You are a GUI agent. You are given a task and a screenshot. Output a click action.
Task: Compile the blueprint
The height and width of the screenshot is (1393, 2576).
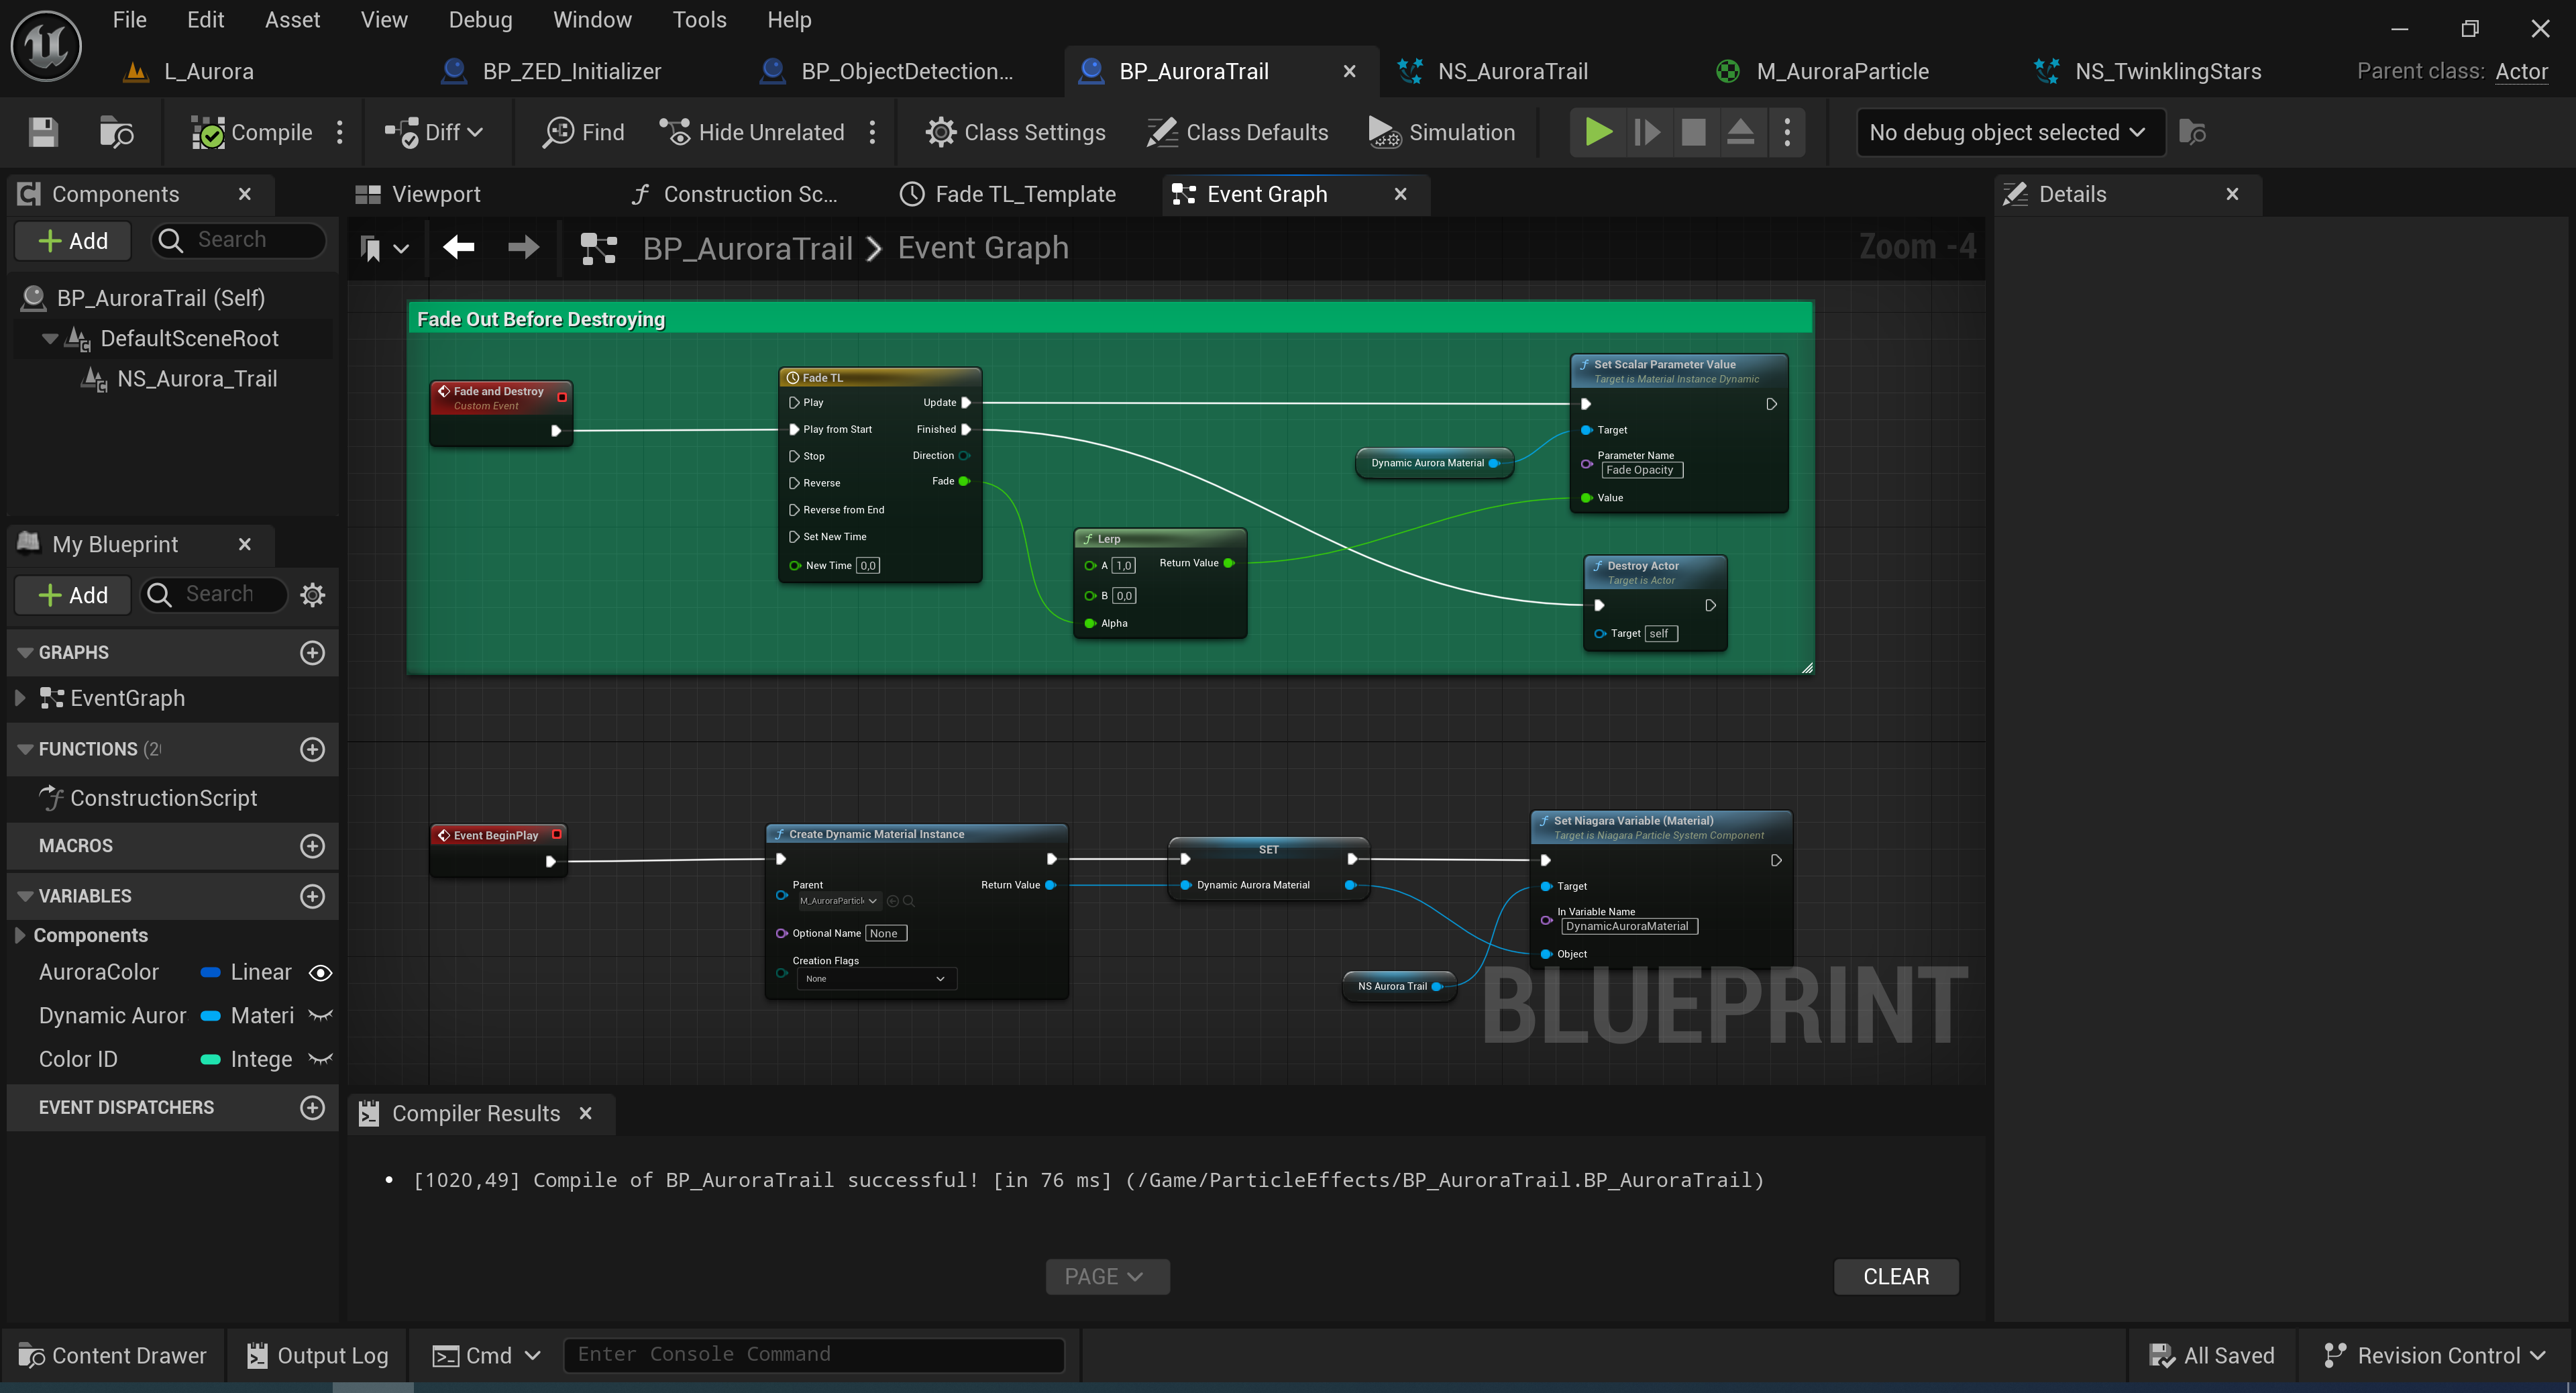point(252,132)
